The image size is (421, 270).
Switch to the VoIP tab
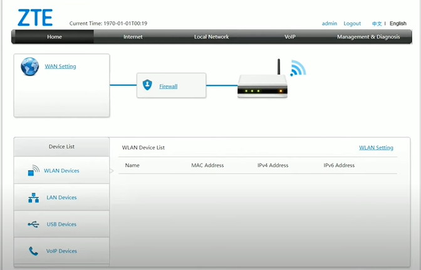click(290, 37)
